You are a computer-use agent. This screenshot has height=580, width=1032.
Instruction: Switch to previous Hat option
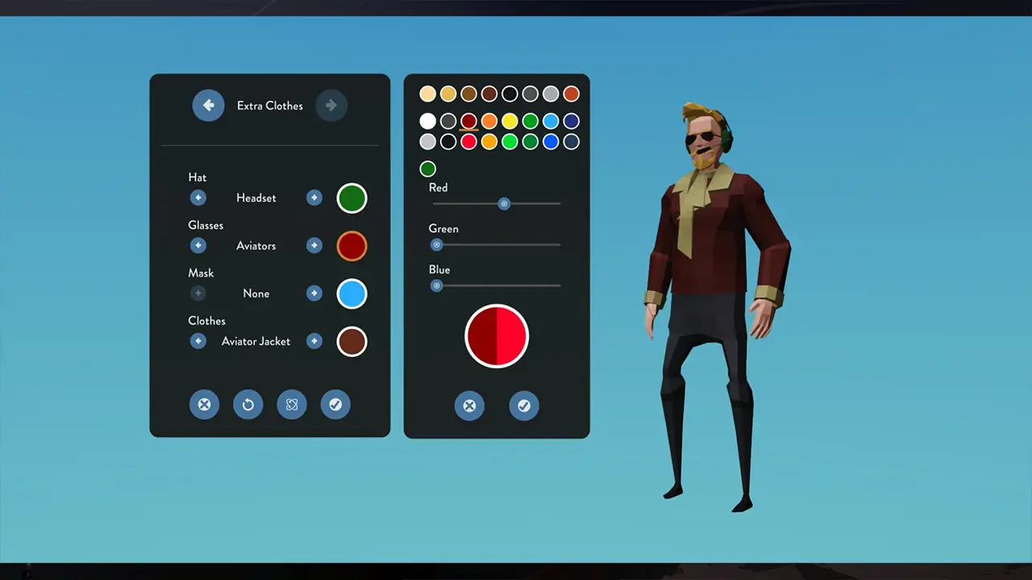tap(198, 198)
